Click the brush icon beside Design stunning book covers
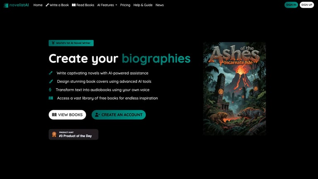This screenshot has width=318, height=179. [x=51, y=81]
